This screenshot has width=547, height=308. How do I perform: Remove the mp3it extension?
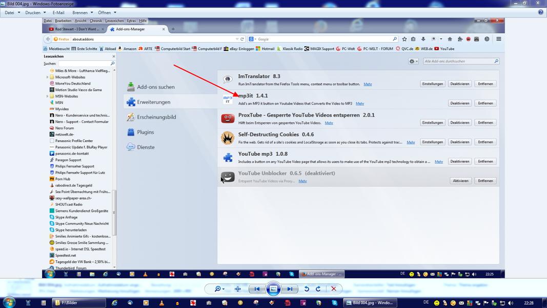tap(485, 103)
